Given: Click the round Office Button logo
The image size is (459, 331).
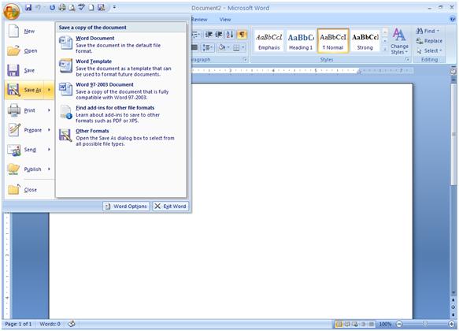Looking at the screenshot, I should [12, 11].
